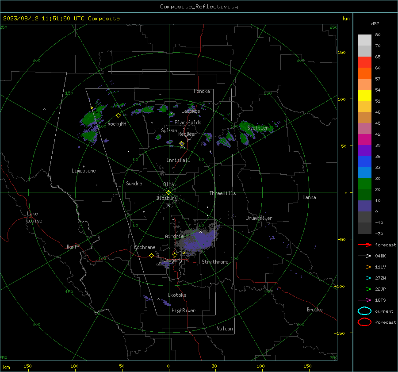Click the Blackfalds city label
Screen dimensions: 398x372
[x=188, y=123]
